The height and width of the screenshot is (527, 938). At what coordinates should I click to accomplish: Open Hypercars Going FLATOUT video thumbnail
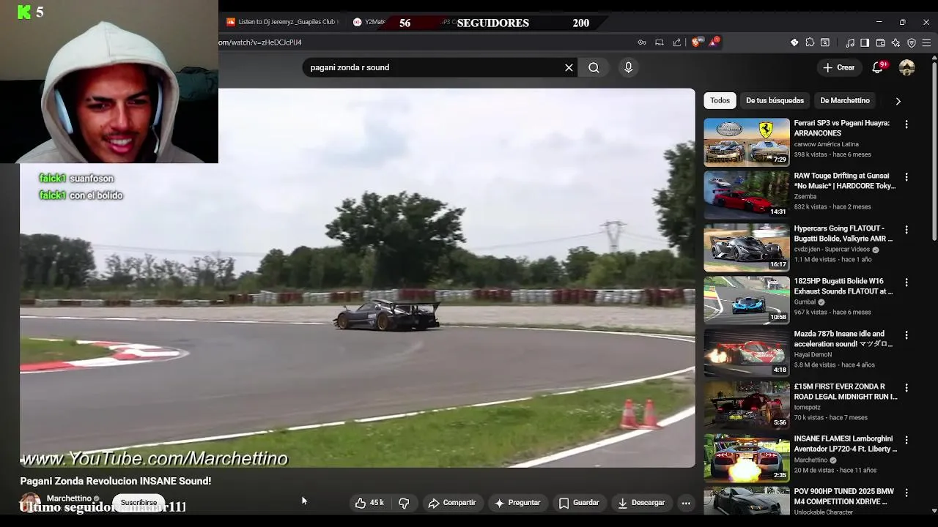click(x=747, y=247)
